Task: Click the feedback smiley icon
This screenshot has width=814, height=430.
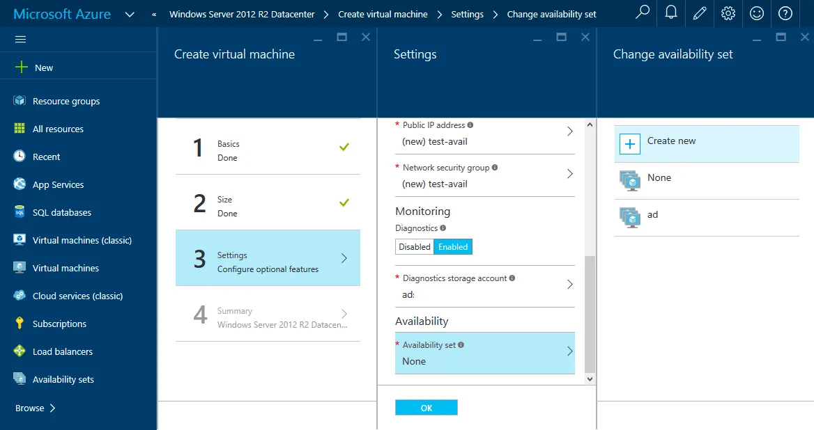Action: (x=757, y=13)
